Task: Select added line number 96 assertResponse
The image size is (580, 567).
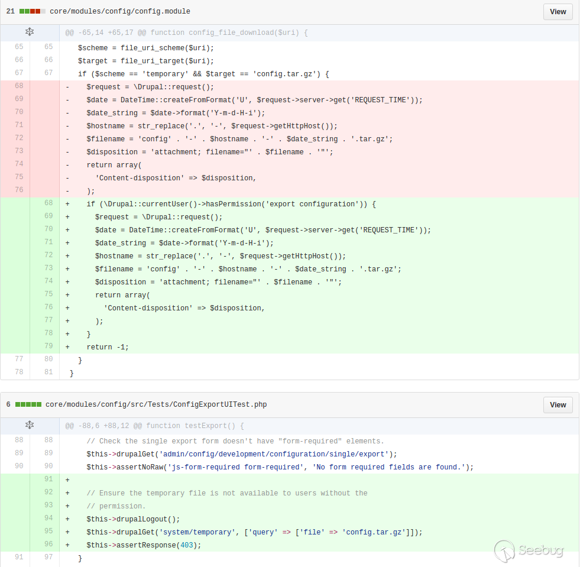Action: coord(48,545)
